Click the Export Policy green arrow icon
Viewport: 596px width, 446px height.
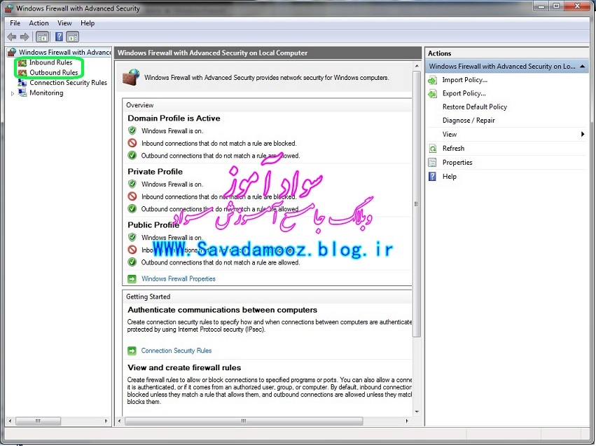pos(433,93)
